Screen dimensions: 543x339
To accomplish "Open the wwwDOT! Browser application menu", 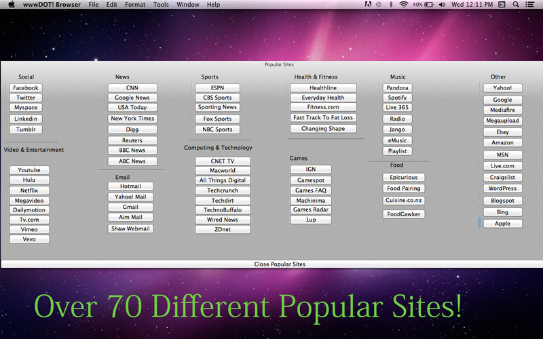I will click(52, 5).
